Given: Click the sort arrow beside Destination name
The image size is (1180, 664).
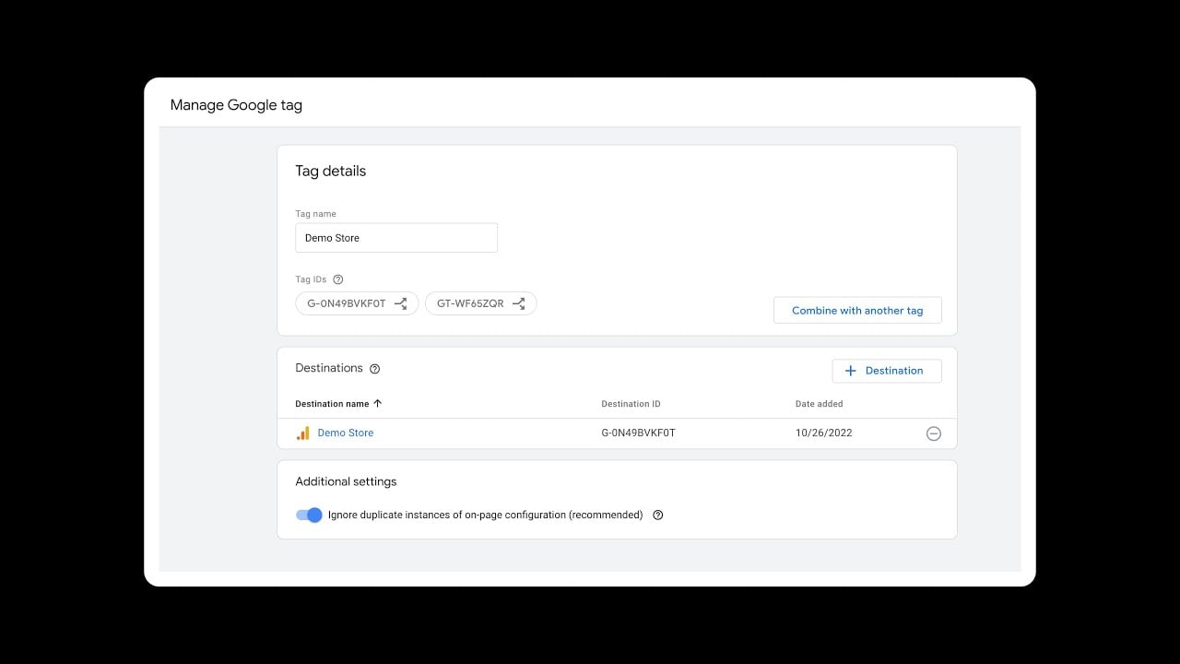Looking at the screenshot, I should (x=378, y=404).
